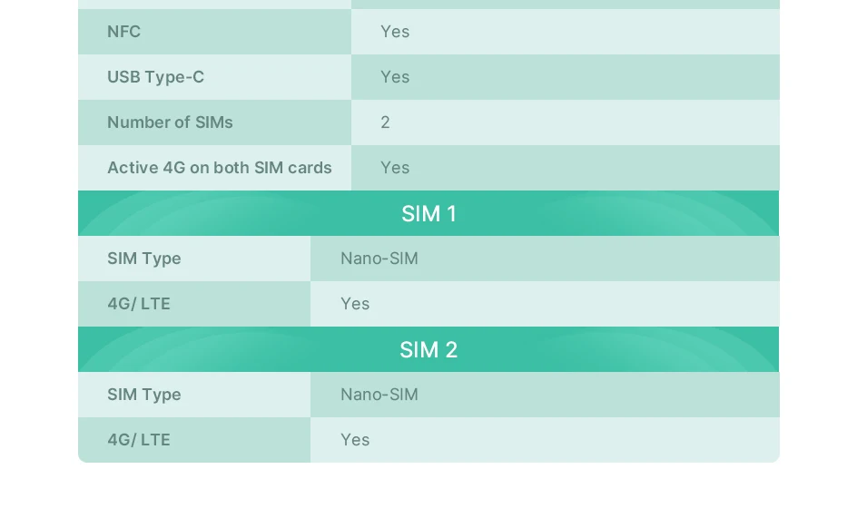Select the USB Type-C Yes value

click(x=566, y=77)
